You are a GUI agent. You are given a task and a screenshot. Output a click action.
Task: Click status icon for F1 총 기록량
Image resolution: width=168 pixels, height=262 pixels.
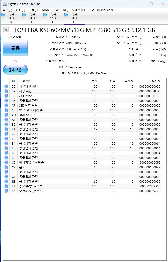tap(6, 186)
